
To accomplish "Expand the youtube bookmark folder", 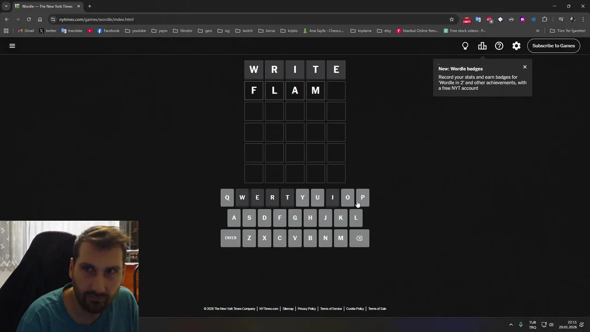I will 136,31.
